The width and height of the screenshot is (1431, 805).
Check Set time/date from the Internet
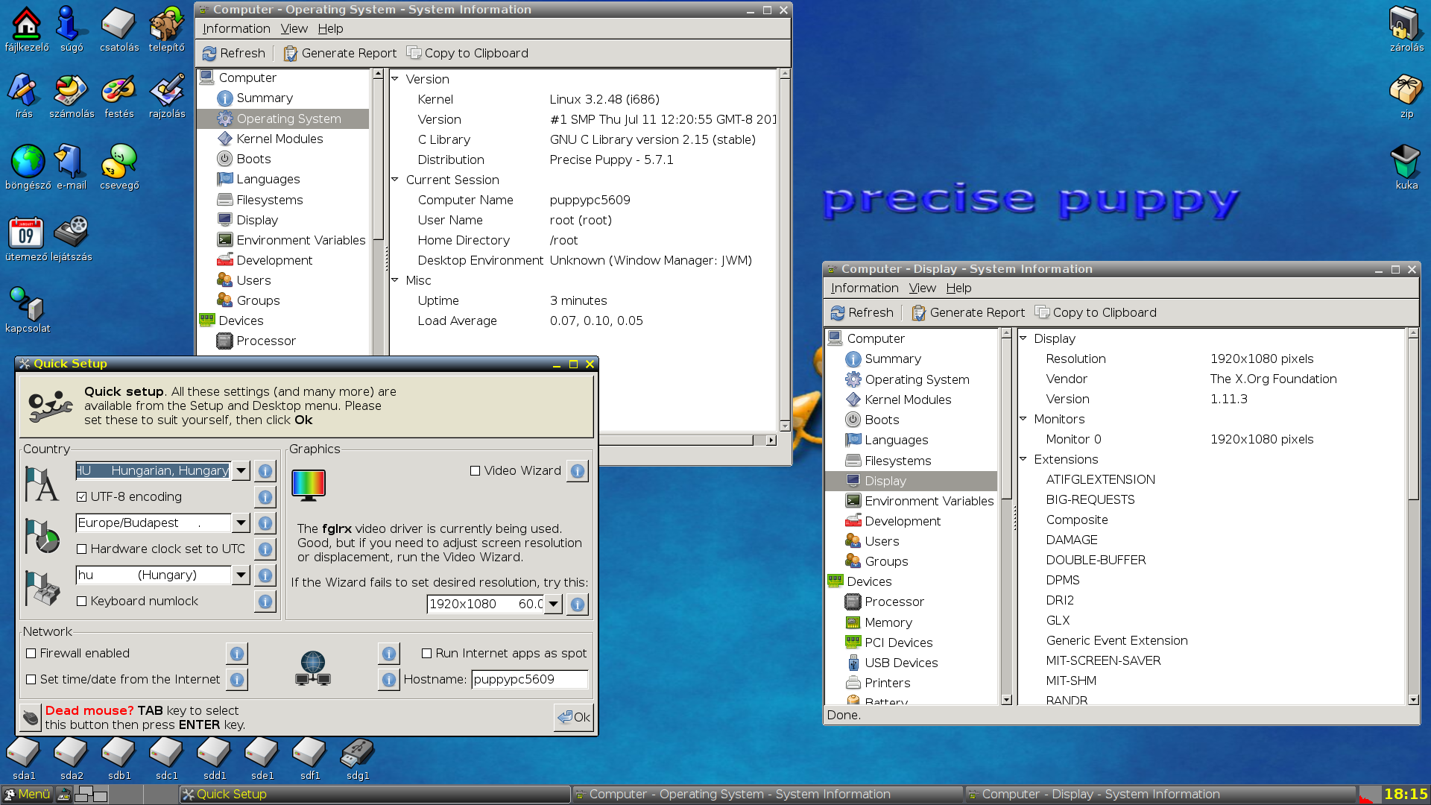pyautogui.click(x=31, y=680)
